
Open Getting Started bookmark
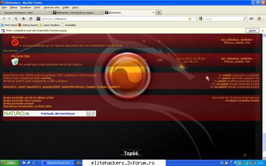tap(28, 25)
